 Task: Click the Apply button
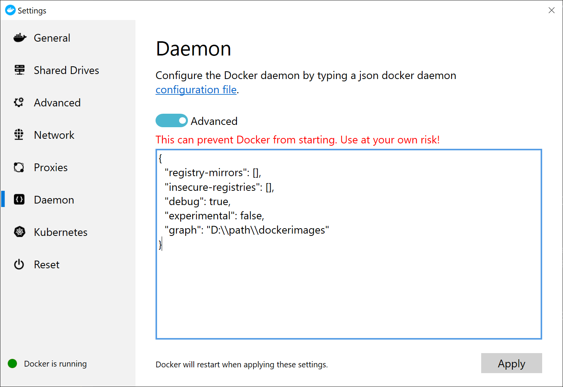pyautogui.click(x=511, y=363)
